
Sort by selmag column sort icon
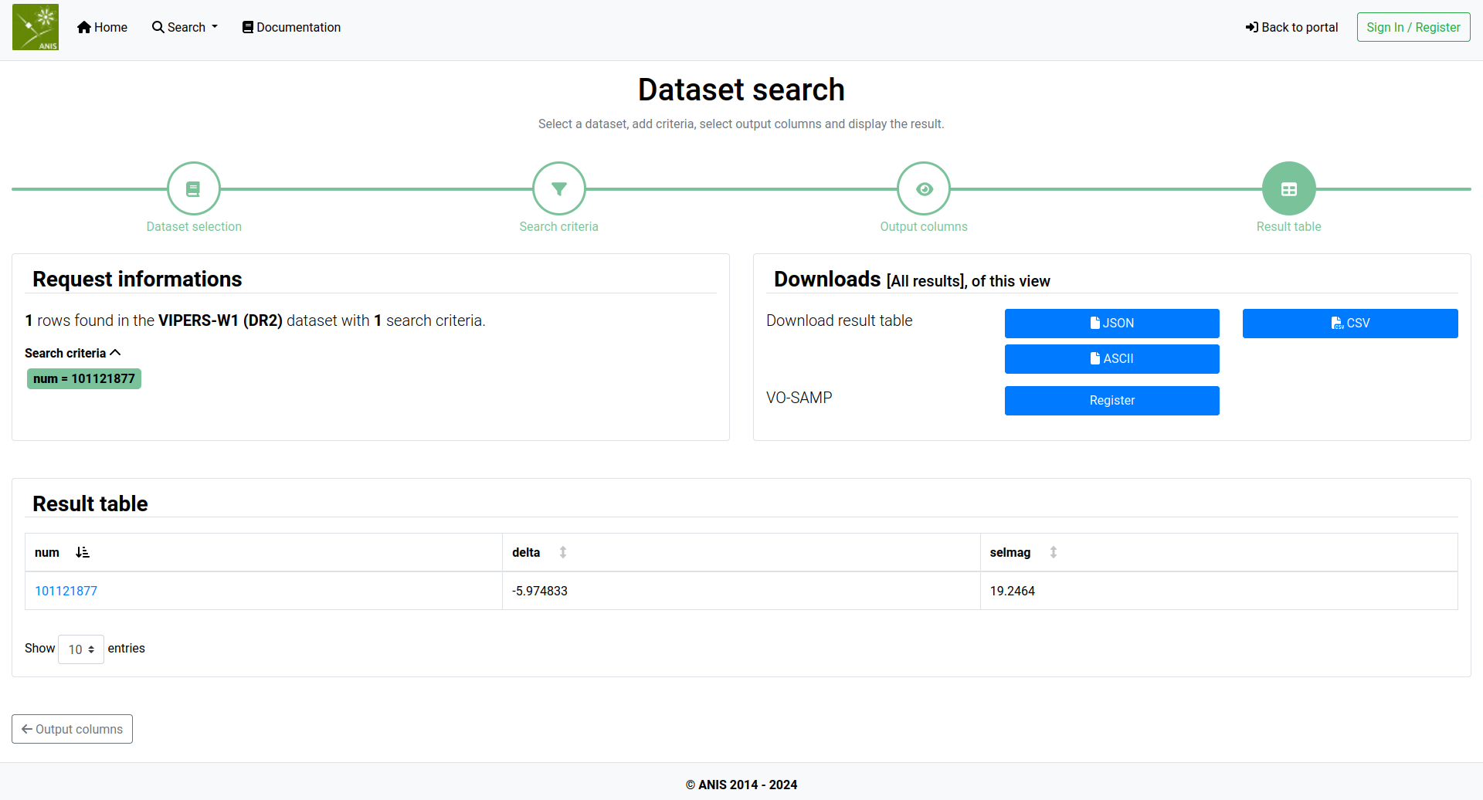point(1054,552)
